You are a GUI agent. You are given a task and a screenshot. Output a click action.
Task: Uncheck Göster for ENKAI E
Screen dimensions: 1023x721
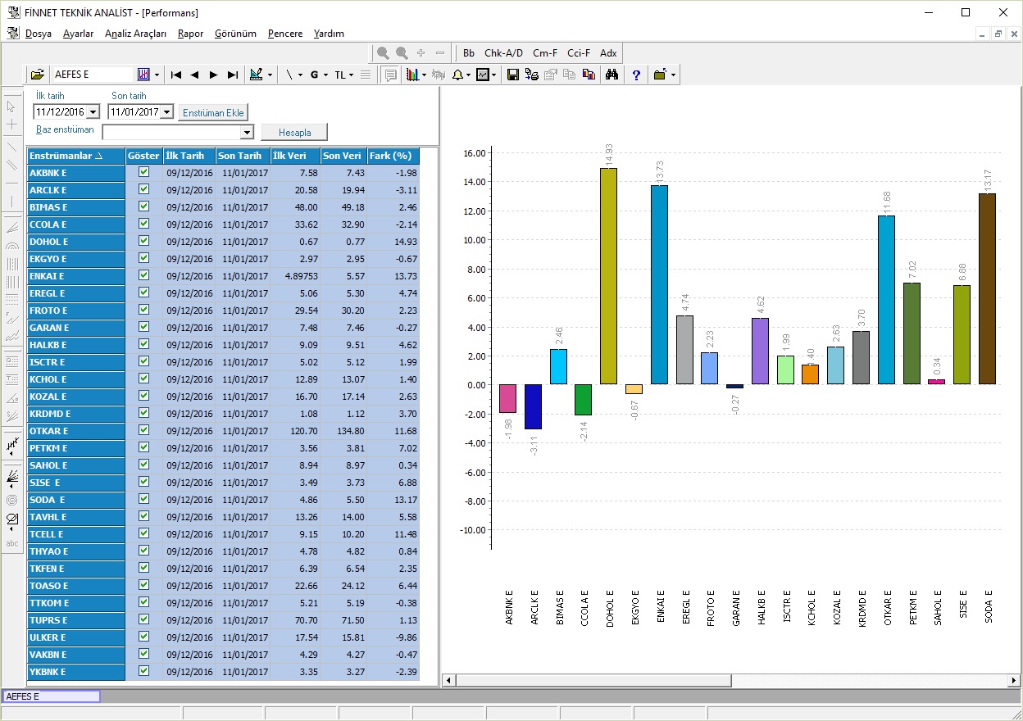[144, 276]
